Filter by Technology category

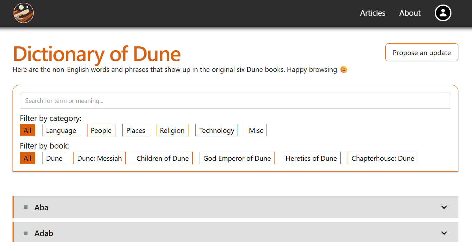pos(217,130)
